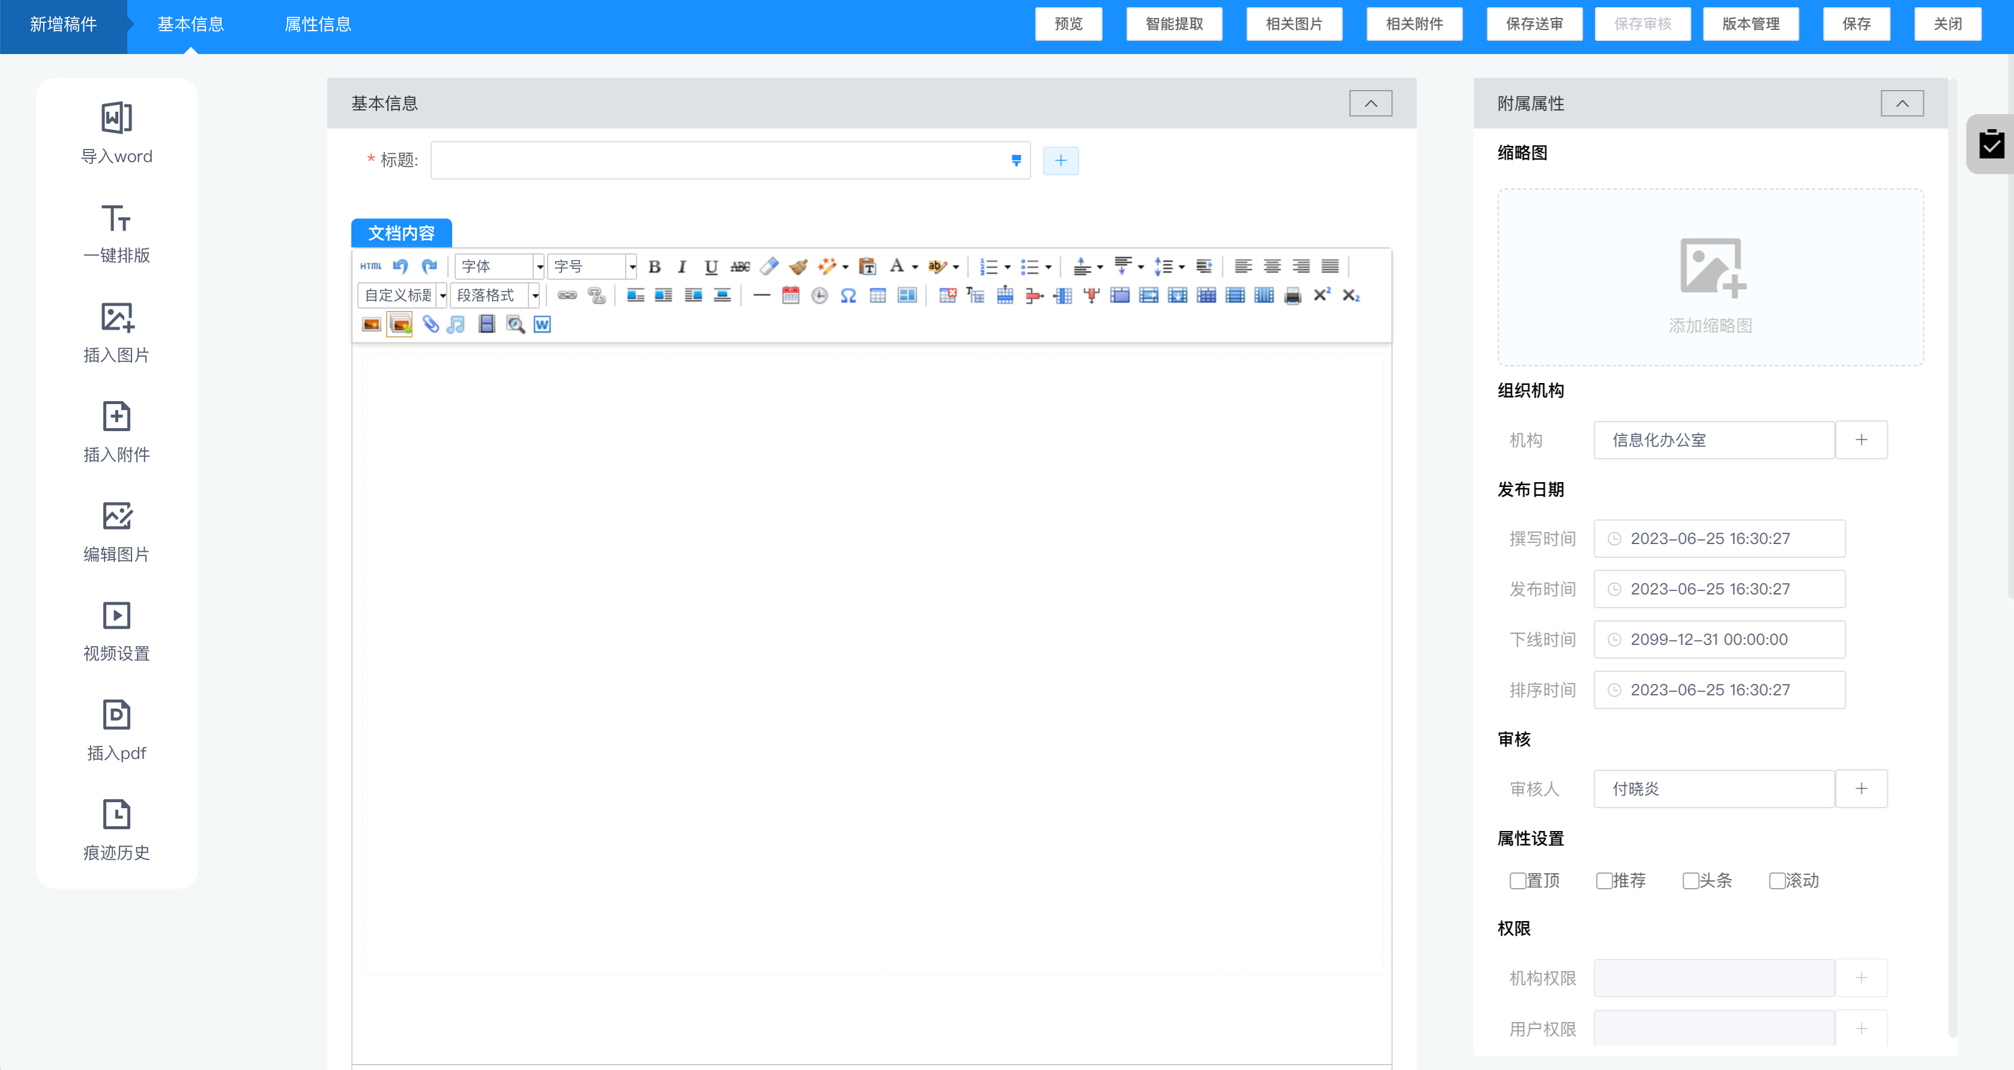The width and height of the screenshot is (2014, 1070).
Task: Click the undo arrow in editor toolbar
Action: 401,267
